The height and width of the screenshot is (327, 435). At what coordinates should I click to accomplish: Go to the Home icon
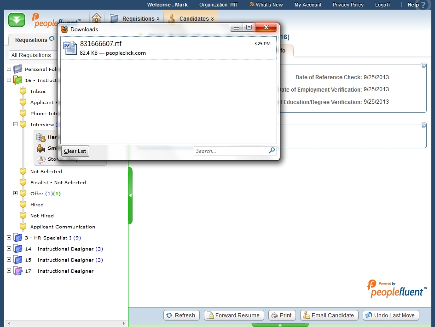click(96, 18)
